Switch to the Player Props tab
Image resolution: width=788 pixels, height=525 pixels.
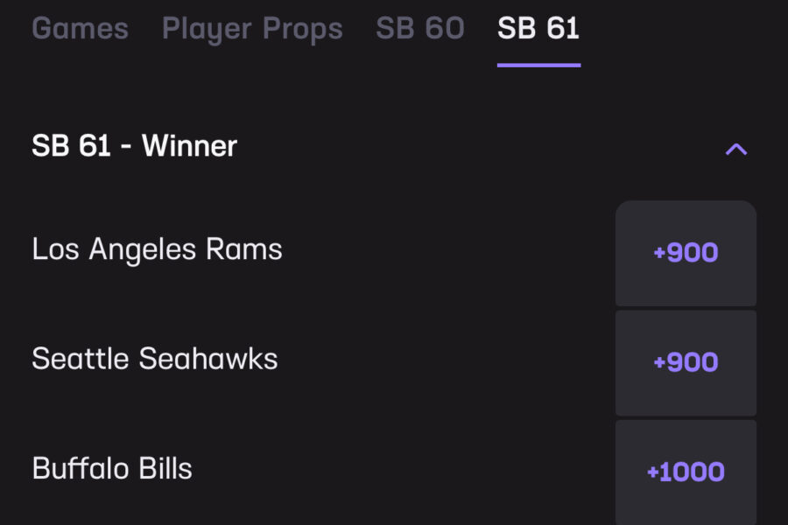click(252, 29)
